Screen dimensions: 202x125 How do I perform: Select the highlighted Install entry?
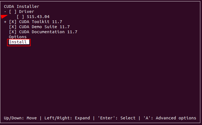pos(19,42)
